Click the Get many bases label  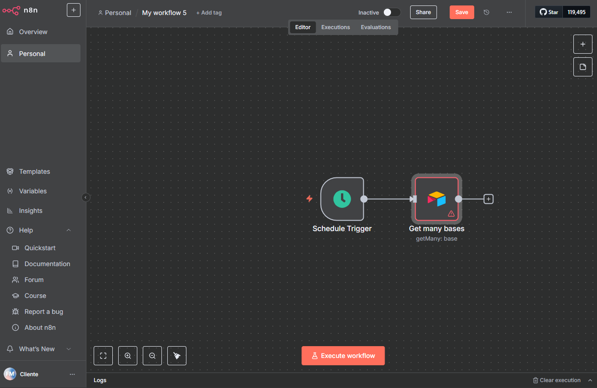pos(436,228)
